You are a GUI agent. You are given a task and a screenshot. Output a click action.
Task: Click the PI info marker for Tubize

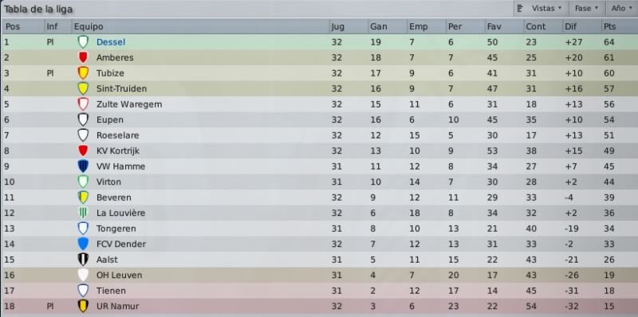click(x=50, y=73)
